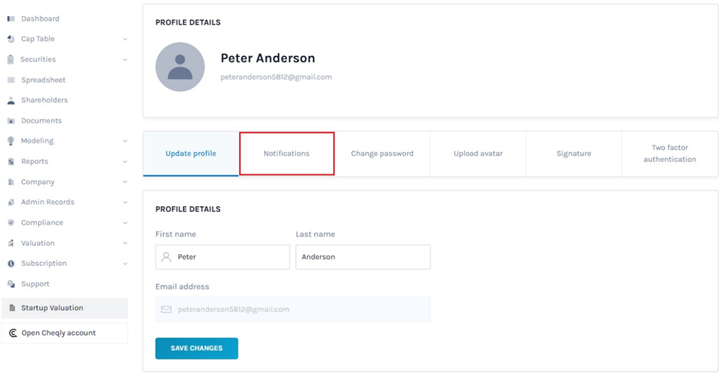Image resolution: width=719 pixels, height=373 pixels.
Task: Open the Documents menu label
Action: tap(41, 120)
